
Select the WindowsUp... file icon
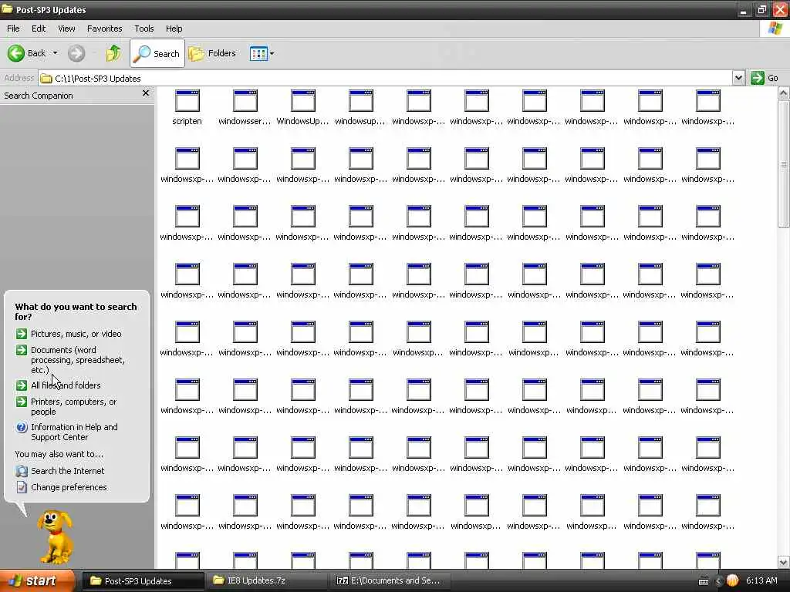(x=302, y=107)
